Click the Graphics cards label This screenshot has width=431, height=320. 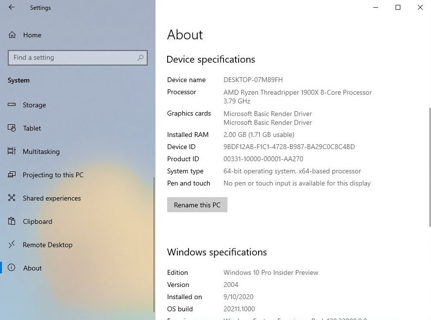tap(189, 113)
